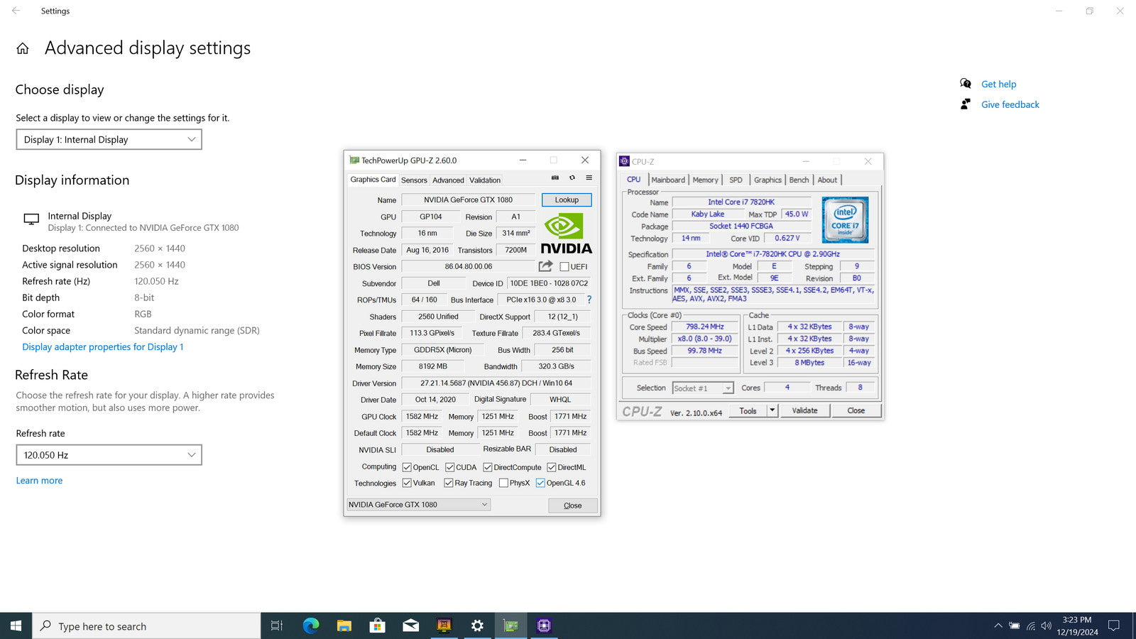Viewport: 1136px width, 639px height.
Task: Click the GPU-Z screenshot camera icon
Action: pyautogui.click(x=555, y=177)
